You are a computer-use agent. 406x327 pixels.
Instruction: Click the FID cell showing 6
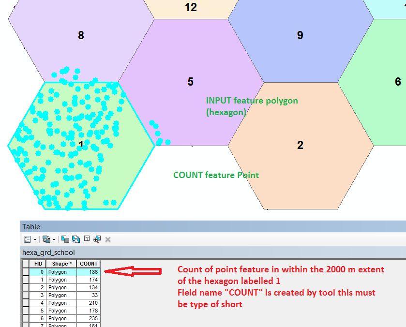pos(38,318)
